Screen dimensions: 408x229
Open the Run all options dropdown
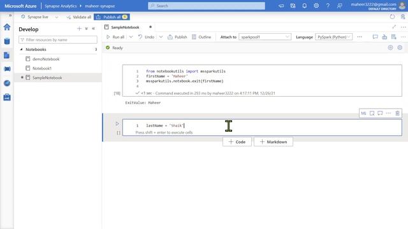(x=131, y=37)
